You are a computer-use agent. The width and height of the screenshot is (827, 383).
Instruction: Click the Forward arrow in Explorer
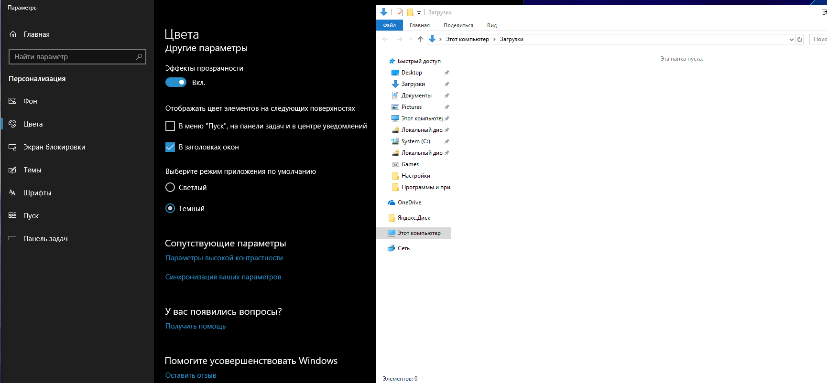point(399,39)
